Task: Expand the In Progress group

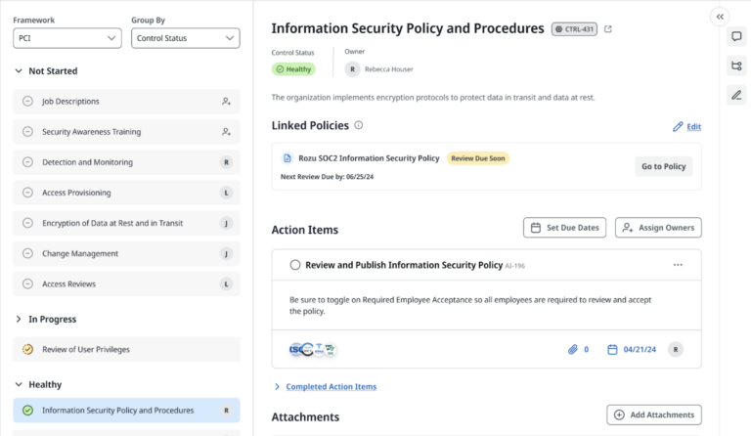Action: (19, 319)
